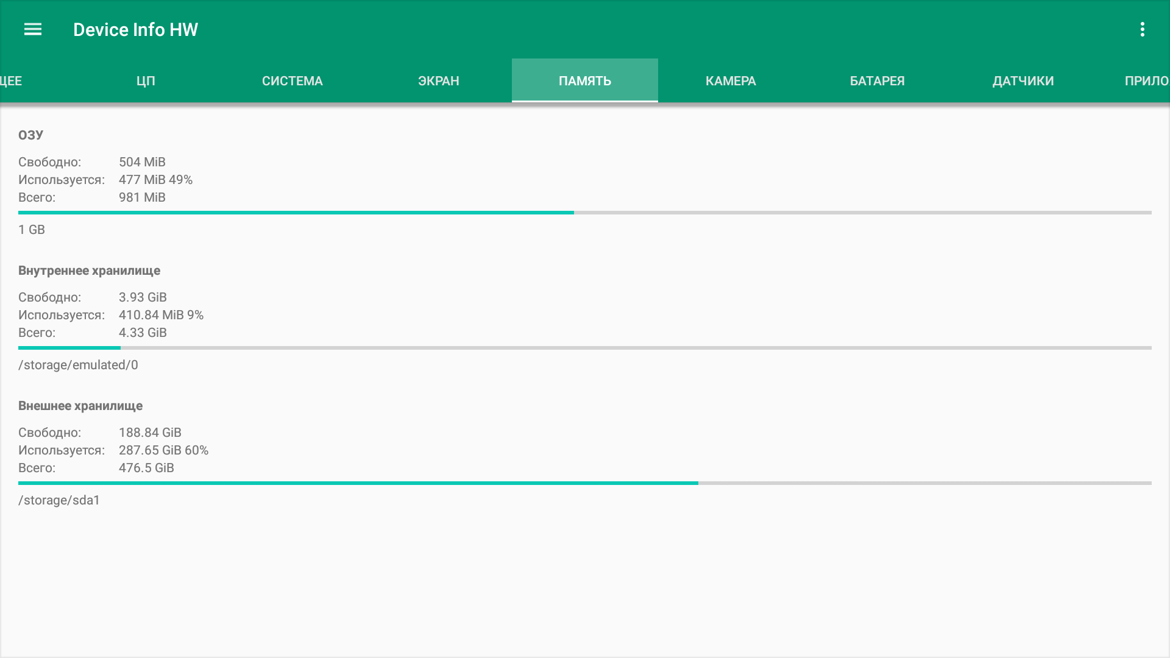Click the ОЗУ section heading
Image resolution: width=1170 pixels, height=658 pixels.
(x=30, y=135)
